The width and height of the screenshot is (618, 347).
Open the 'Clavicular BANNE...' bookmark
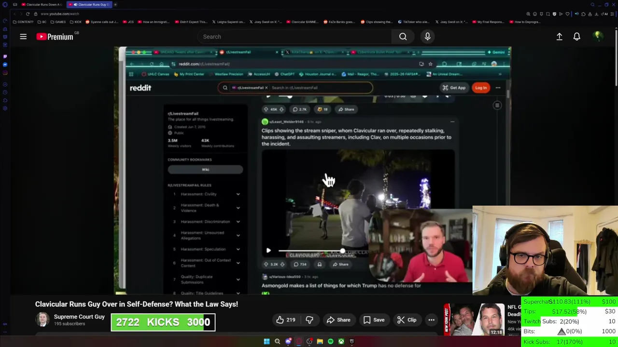click(303, 22)
